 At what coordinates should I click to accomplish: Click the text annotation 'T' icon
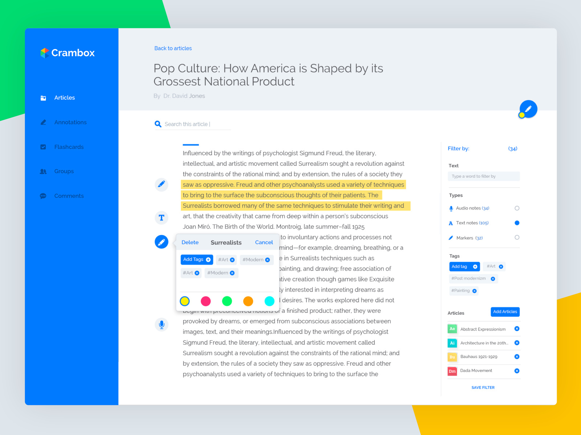pyautogui.click(x=161, y=218)
